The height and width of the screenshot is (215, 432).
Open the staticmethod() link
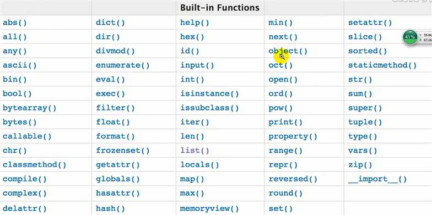pyautogui.click(x=382, y=65)
